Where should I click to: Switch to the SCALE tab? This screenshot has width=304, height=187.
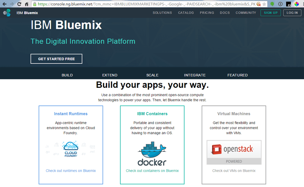(152, 75)
